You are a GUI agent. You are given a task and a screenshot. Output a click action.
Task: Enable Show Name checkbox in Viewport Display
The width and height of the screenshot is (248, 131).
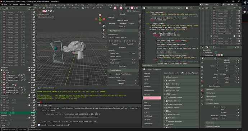tap(220, 107)
